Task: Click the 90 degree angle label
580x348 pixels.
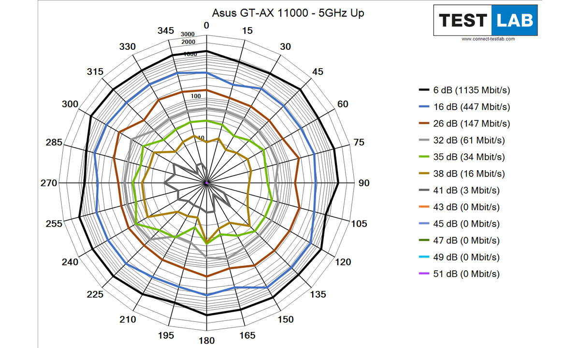Action: [364, 183]
